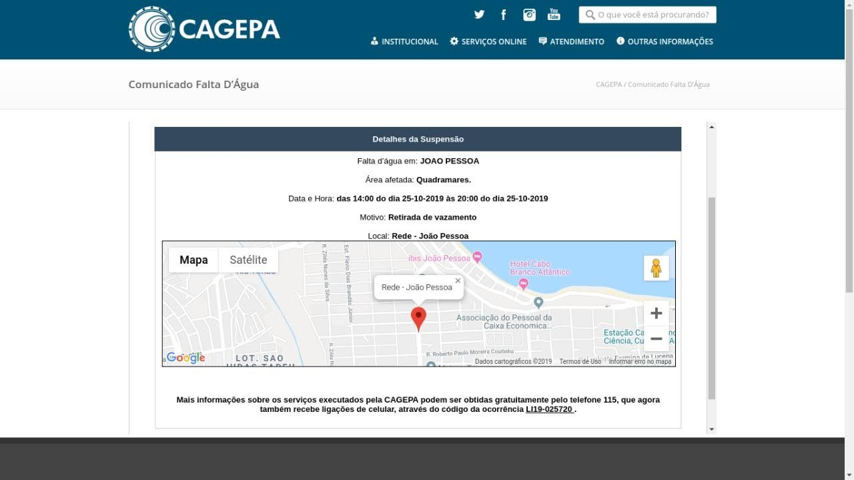Click the grey map pin above Associação do Pessoal
Screen dimensions: 854x480
click(x=538, y=304)
